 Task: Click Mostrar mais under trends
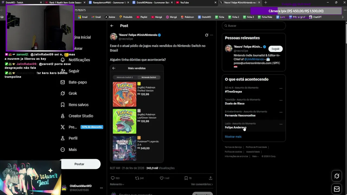coord(233,137)
